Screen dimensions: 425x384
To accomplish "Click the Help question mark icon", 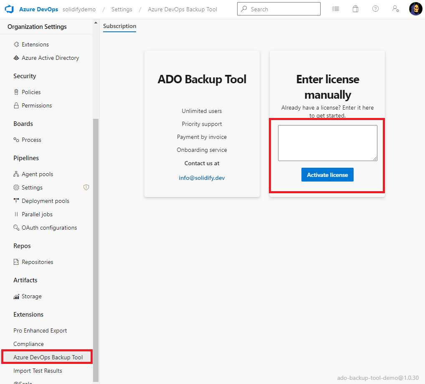I will [375, 9].
